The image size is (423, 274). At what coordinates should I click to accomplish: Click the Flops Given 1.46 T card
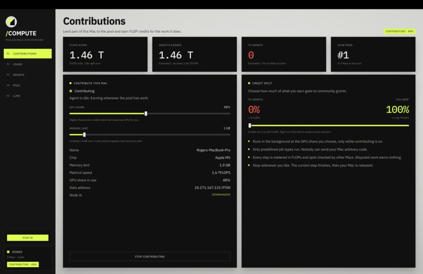click(x=105, y=54)
